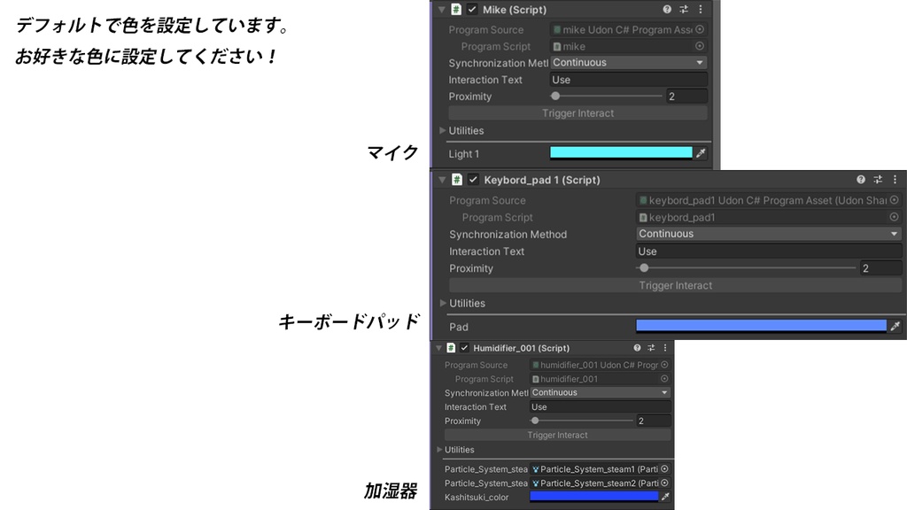Click the help icon on Humidifier_001 (Script)

[x=638, y=347]
